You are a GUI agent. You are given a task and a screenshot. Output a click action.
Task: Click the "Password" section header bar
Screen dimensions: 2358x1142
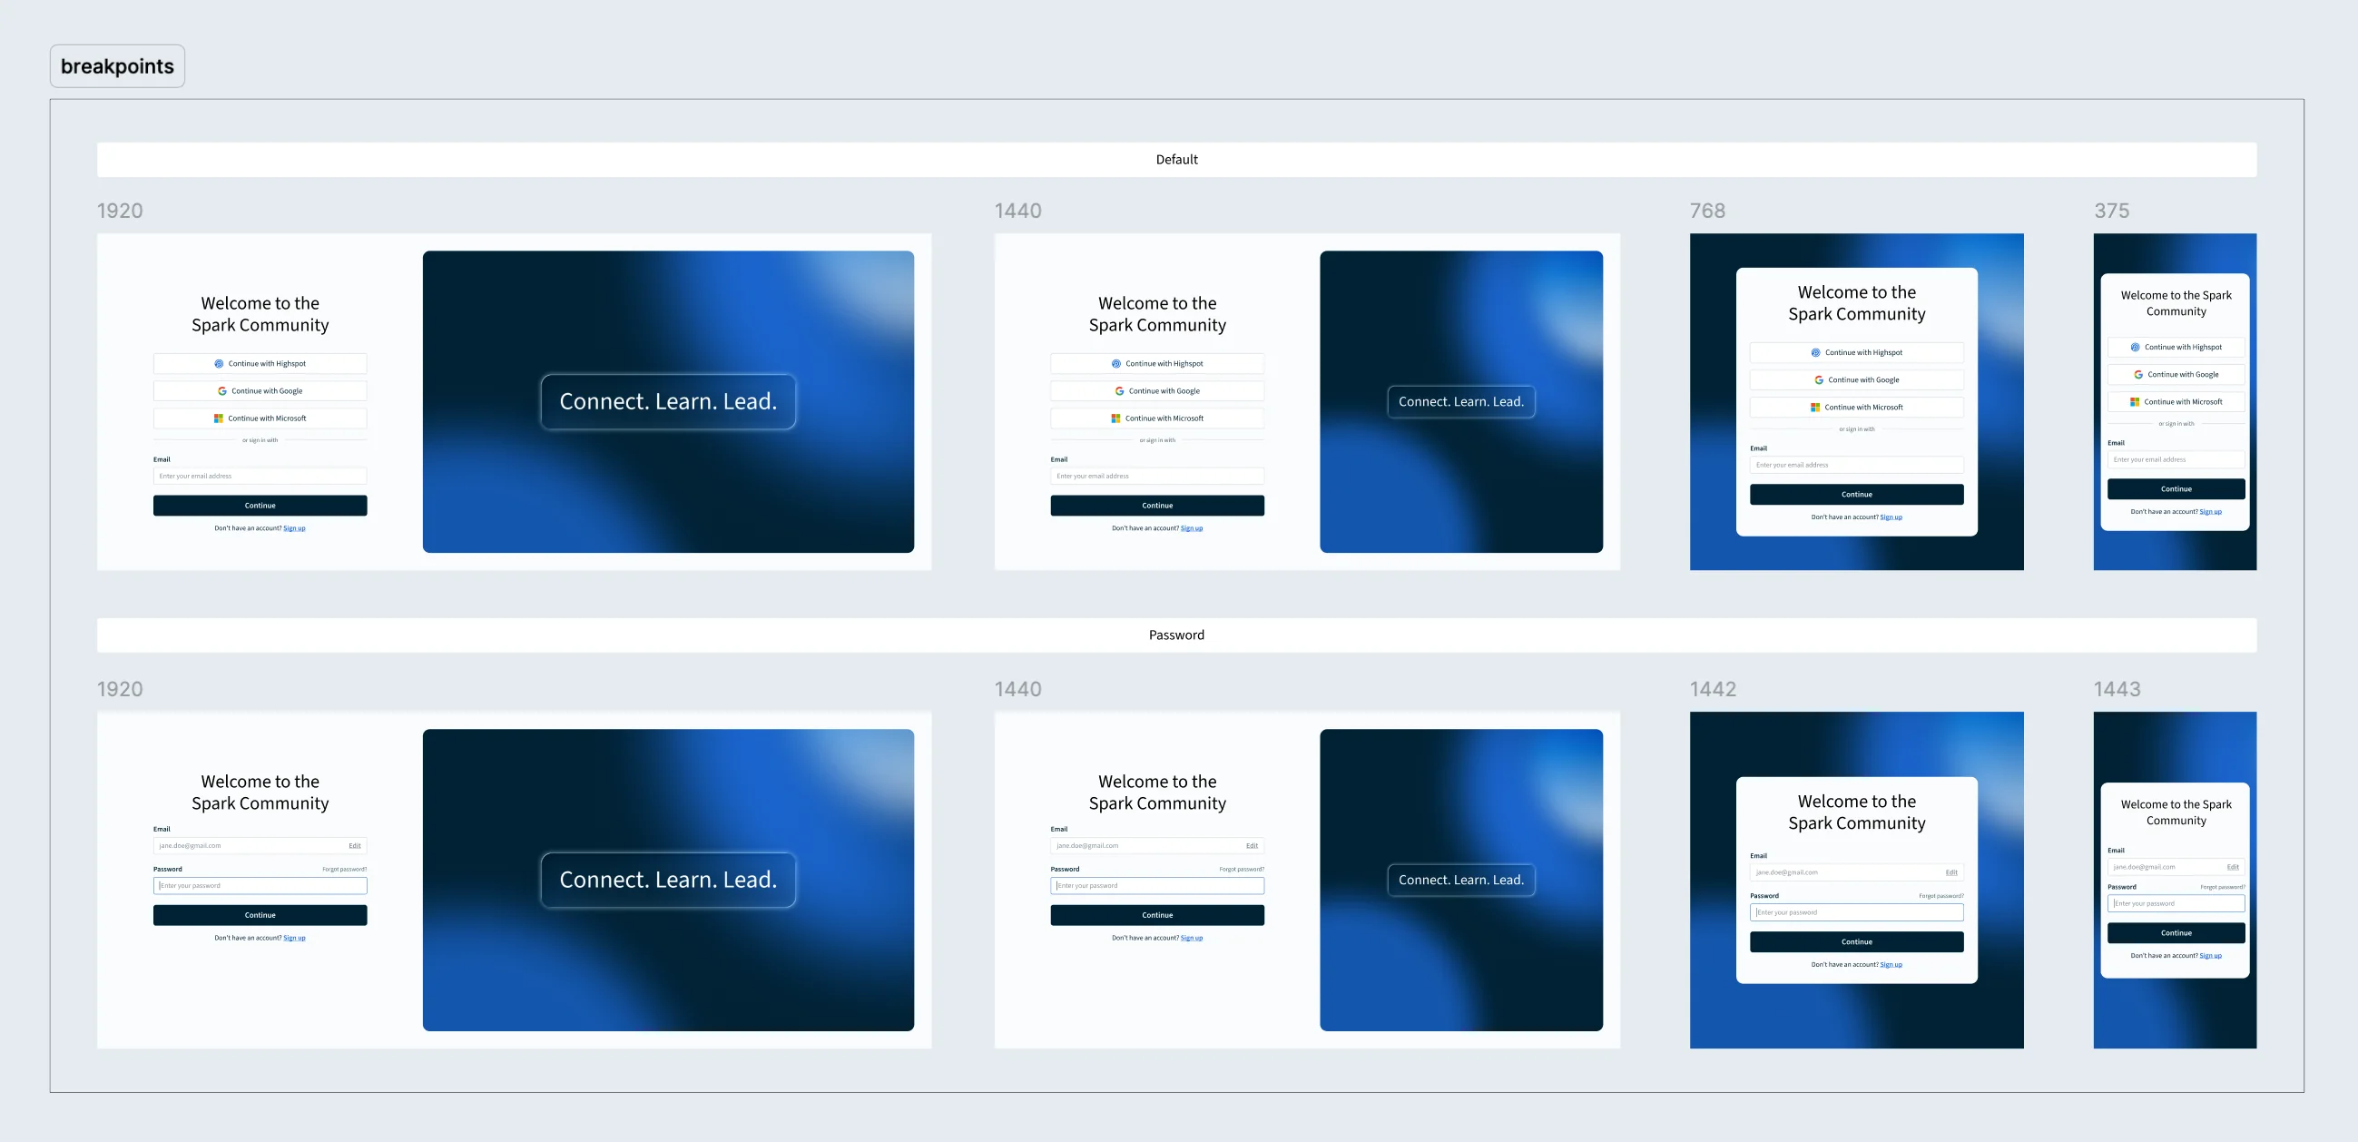1176,635
